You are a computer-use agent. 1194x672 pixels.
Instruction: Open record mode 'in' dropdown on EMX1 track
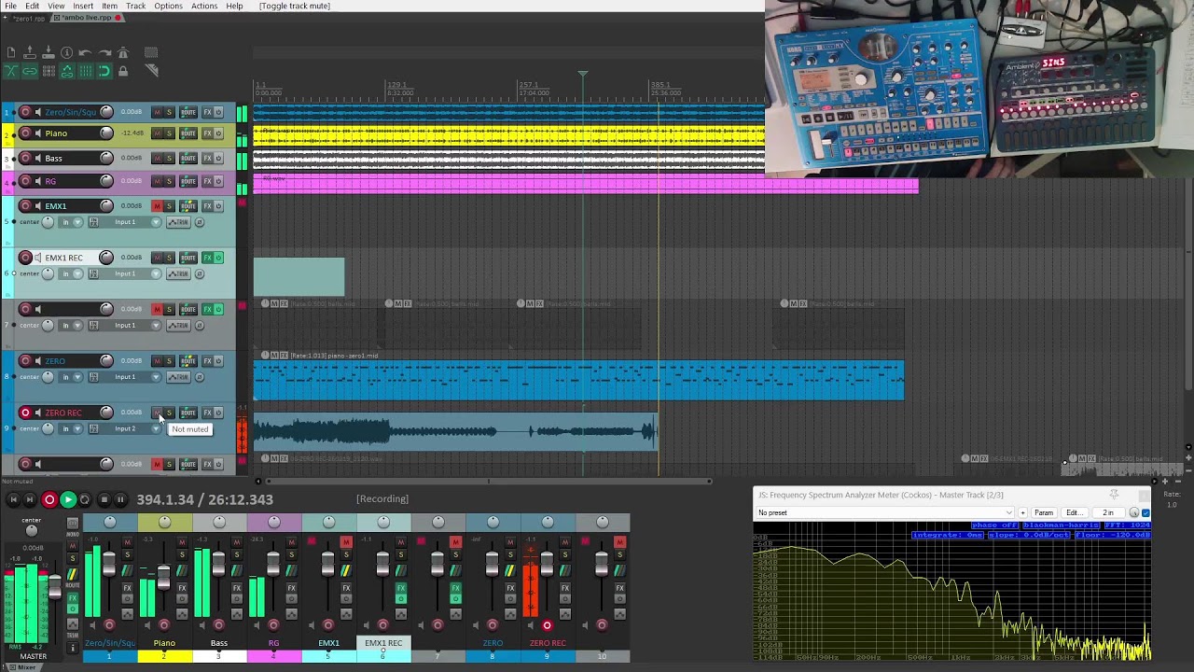71,222
